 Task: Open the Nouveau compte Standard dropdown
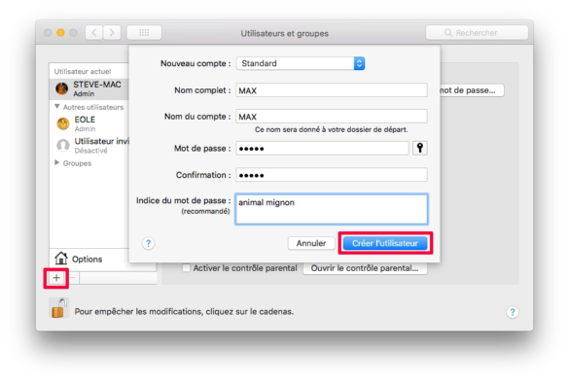[301, 63]
